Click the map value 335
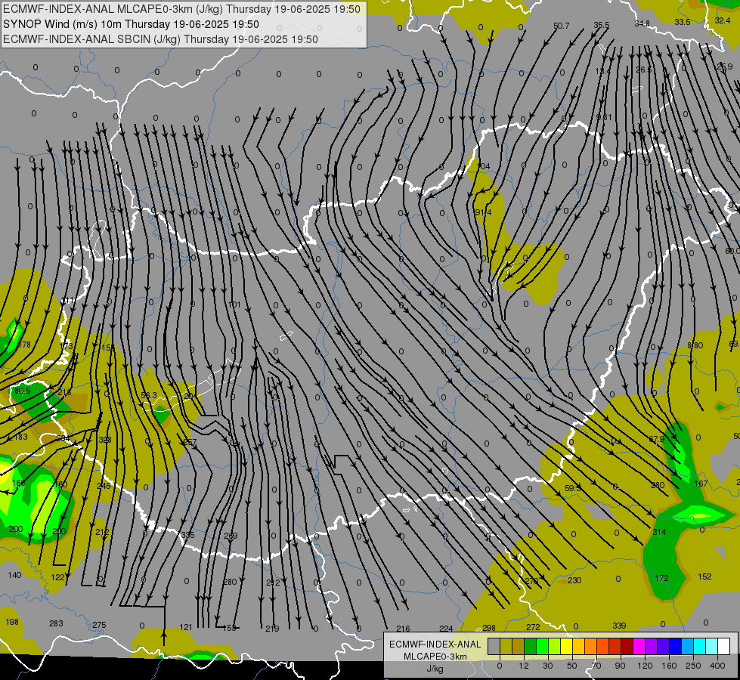The width and height of the screenshot is (740, 680). pyautogui.click(x=187, y=535)
